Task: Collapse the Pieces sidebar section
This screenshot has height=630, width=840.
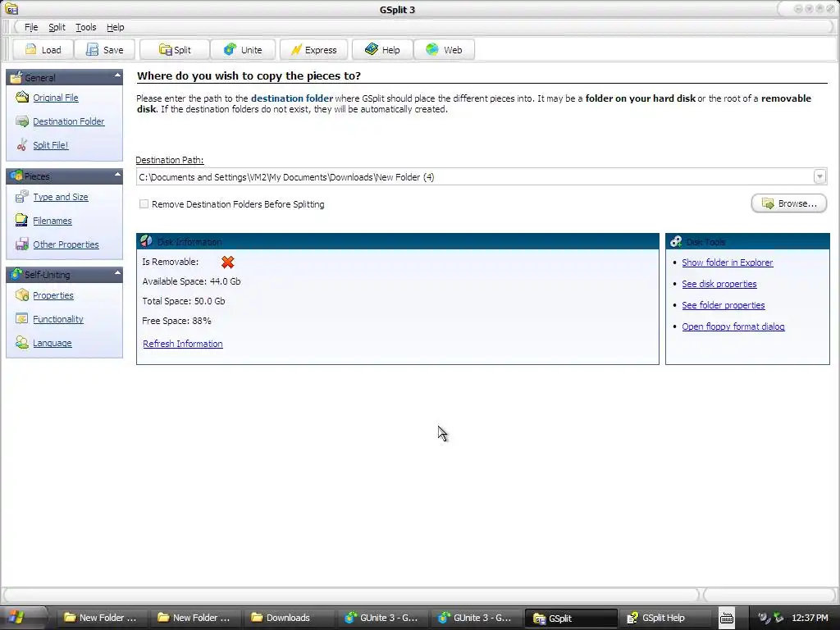Action: coord(117,175)
